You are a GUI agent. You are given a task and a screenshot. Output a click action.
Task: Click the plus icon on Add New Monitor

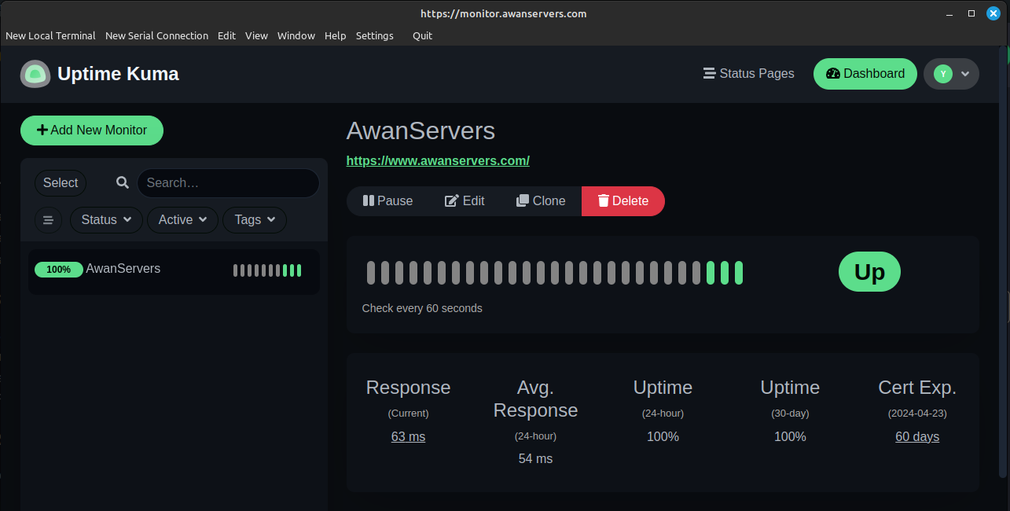[x=41, y=130]
